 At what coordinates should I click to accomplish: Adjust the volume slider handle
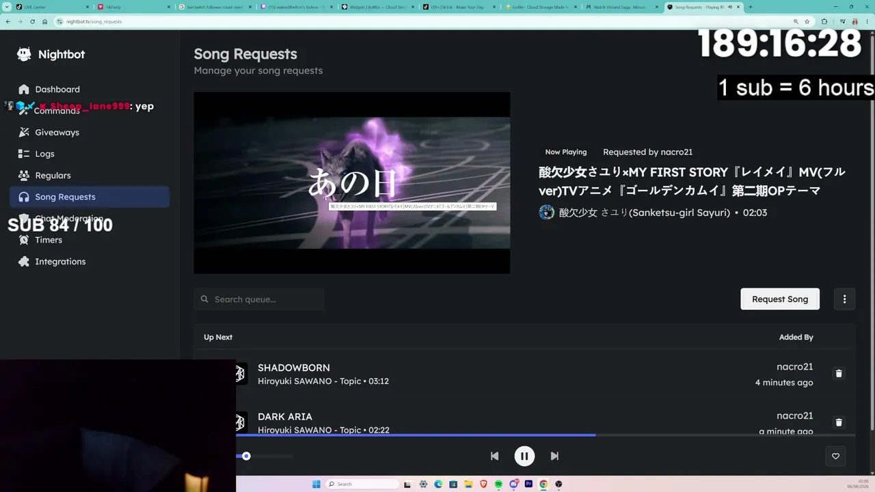click(x=246, y=456)
